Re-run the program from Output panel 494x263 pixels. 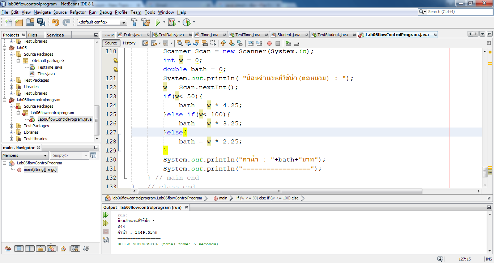click(x=106, y=215)
